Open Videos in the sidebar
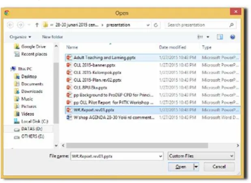Screen dimensions: 251x183 point(24,114)
